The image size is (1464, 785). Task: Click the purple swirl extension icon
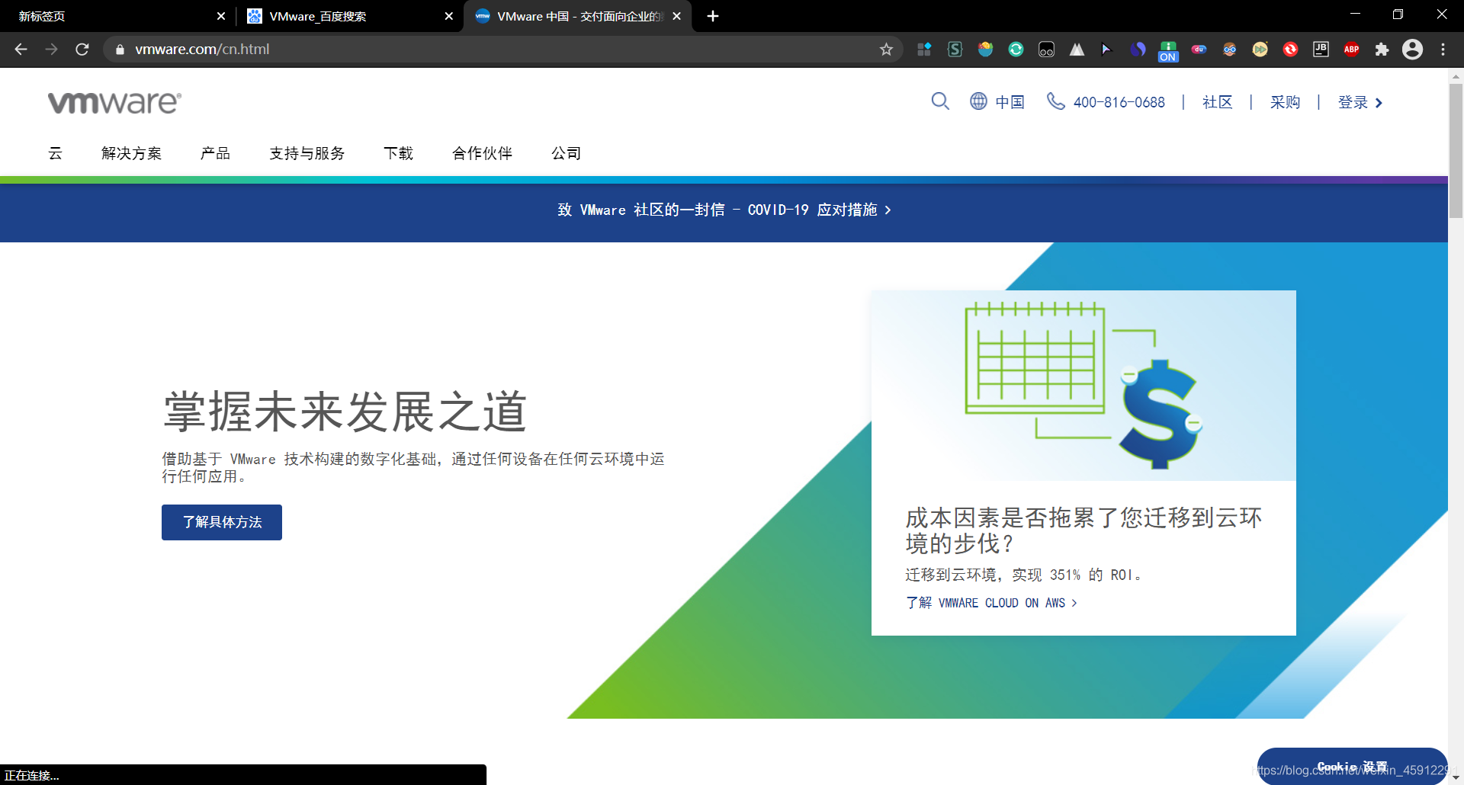pos(1138,50)
